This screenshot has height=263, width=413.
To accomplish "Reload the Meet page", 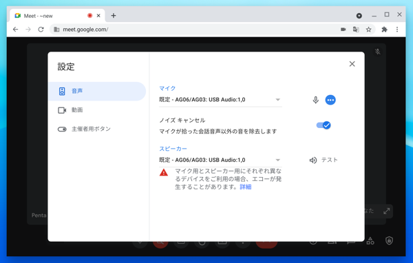I will [x=41, y=29].
